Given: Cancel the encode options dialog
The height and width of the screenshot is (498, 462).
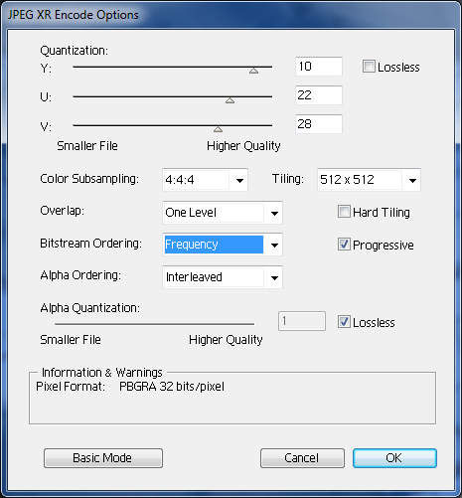Looking at the screenshot, I should (302, 458).
